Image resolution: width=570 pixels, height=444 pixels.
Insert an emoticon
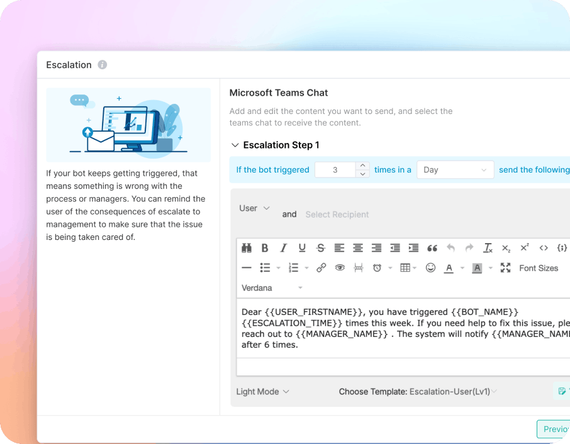(x=430, y=268)
